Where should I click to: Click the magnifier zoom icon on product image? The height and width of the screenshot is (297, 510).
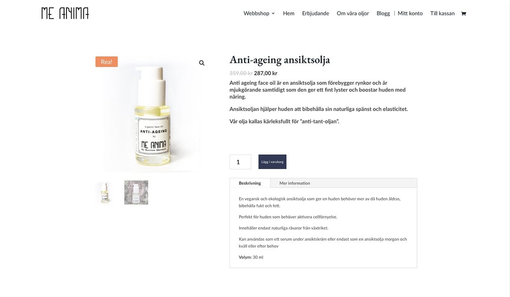coord(202,63)
